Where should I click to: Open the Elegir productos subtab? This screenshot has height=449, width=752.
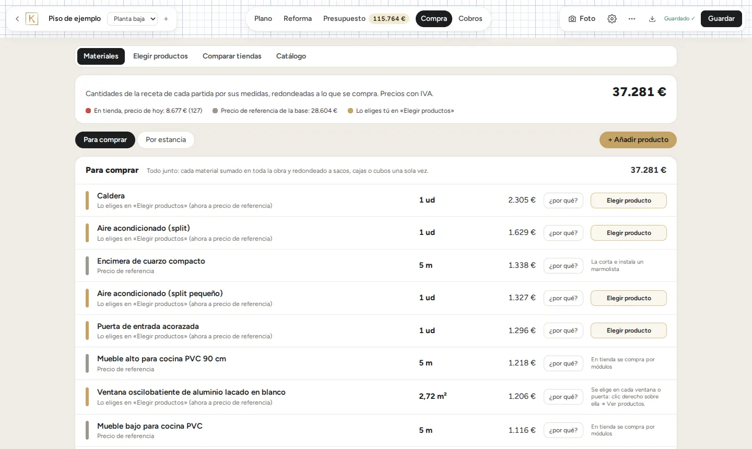coord(160,56)
